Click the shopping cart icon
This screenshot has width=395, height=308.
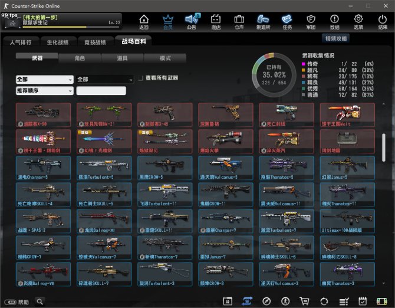pyautogui.click(x=305, y=301)
